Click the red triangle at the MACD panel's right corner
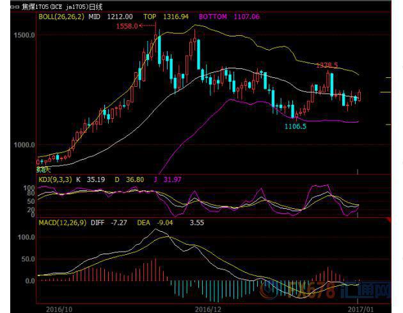The image size is (403, 313). [x=389, y=220]
